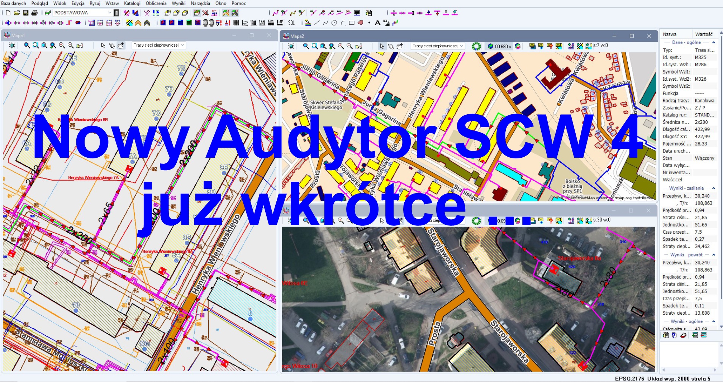723x382 pixels.
Task: Open the SQL query tool
Action: tap(291, 23)
